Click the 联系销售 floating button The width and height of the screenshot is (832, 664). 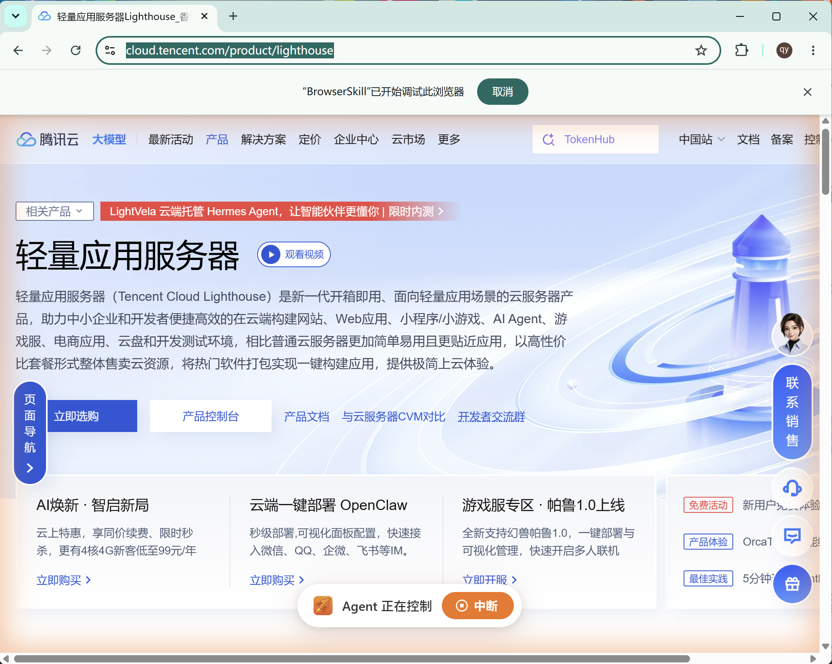click(792, 412)
